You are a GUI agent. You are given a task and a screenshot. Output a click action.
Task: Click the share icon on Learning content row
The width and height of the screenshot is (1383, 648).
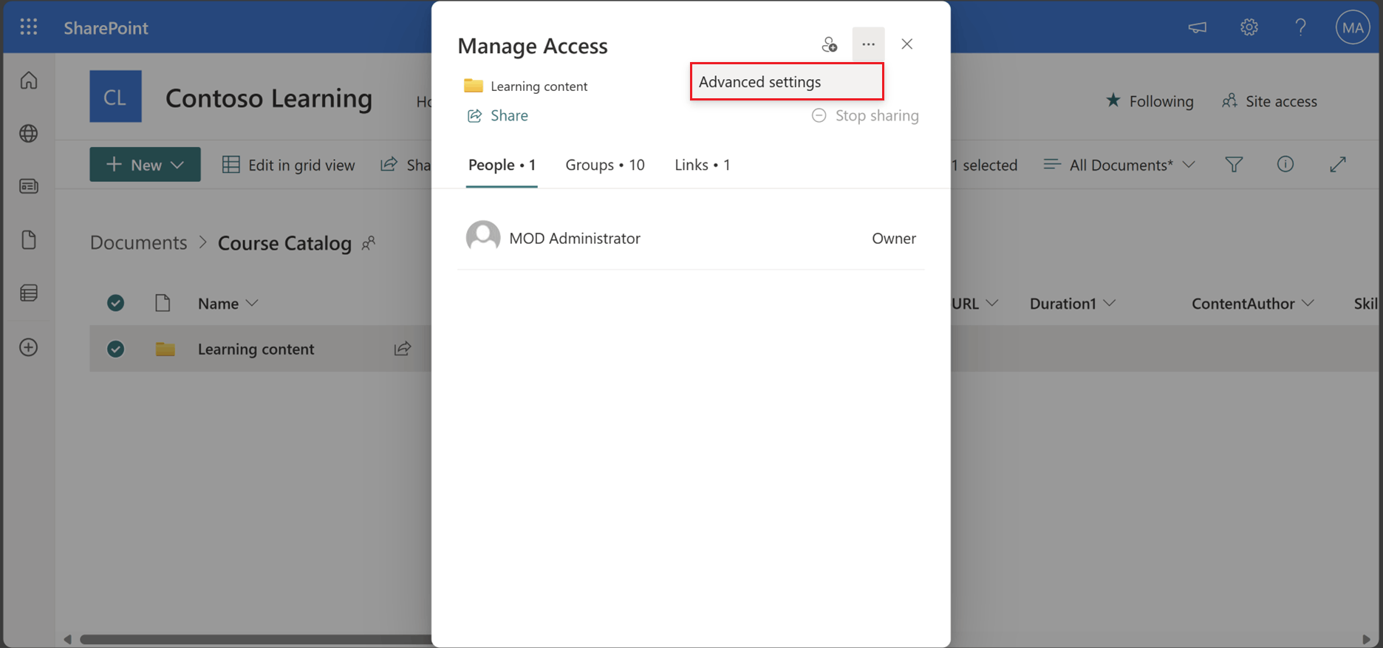coord(403,348)
